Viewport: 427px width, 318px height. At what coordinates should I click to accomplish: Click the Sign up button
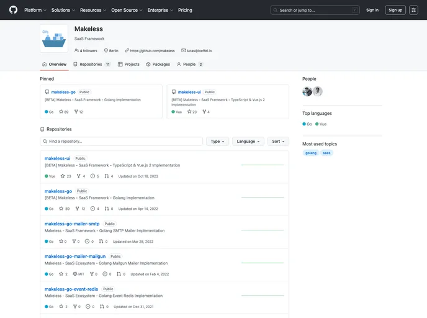coord(395,10)
